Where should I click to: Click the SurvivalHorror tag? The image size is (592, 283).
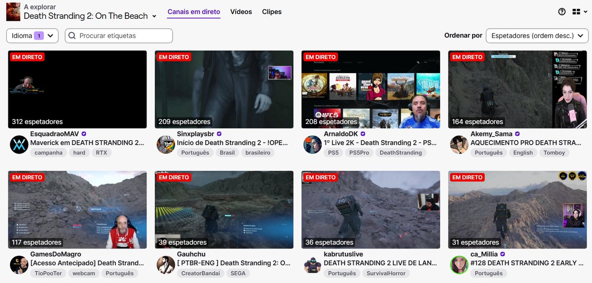click(x=386, y=273)
